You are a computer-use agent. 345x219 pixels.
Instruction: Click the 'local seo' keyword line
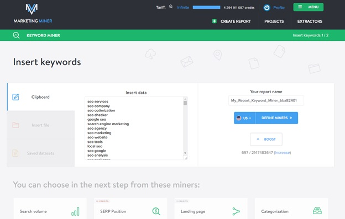tap(95, 146)
